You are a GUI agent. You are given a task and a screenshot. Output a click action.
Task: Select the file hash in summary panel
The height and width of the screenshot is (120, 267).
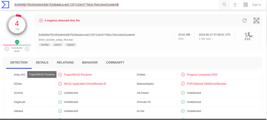(x=87, y=35)
